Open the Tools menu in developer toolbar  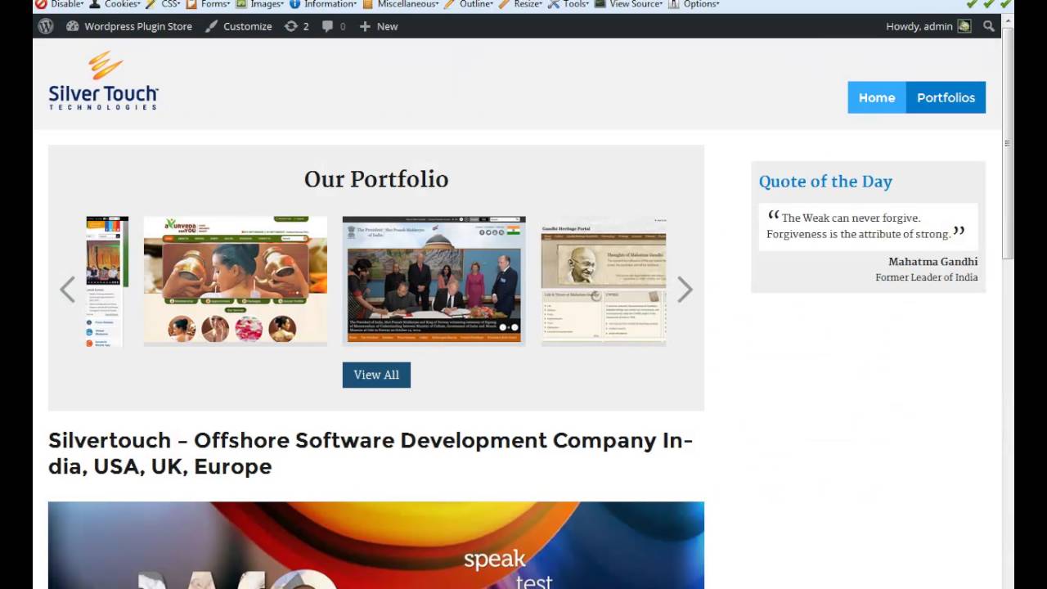[568, 4]
